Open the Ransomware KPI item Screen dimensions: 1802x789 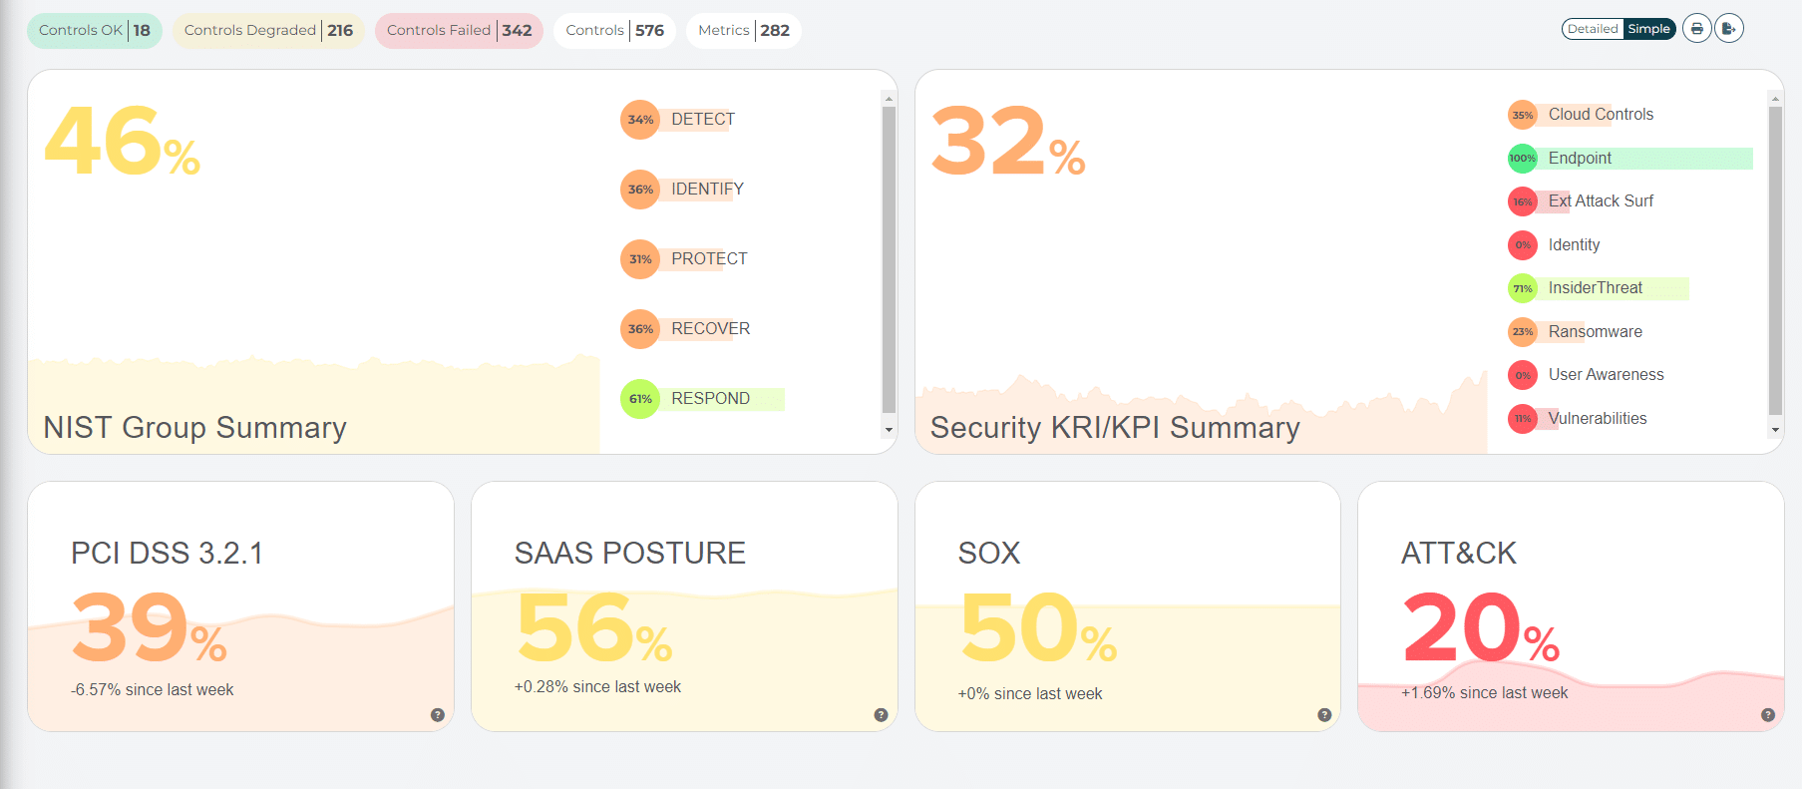(1595, 332)
